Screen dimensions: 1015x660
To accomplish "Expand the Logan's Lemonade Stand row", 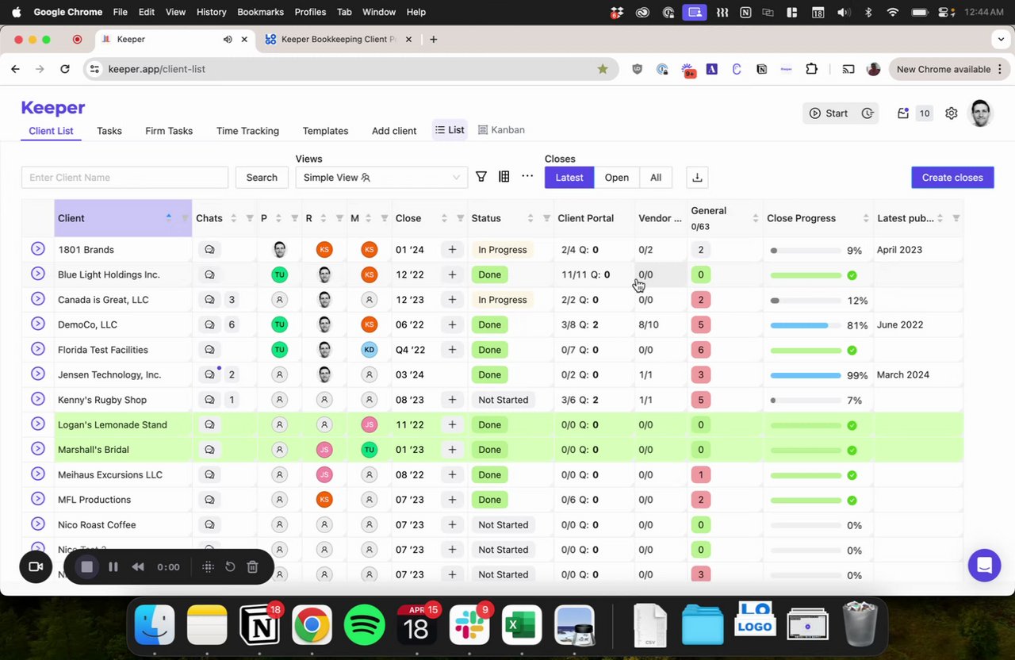I will click(x=37, y=424).
